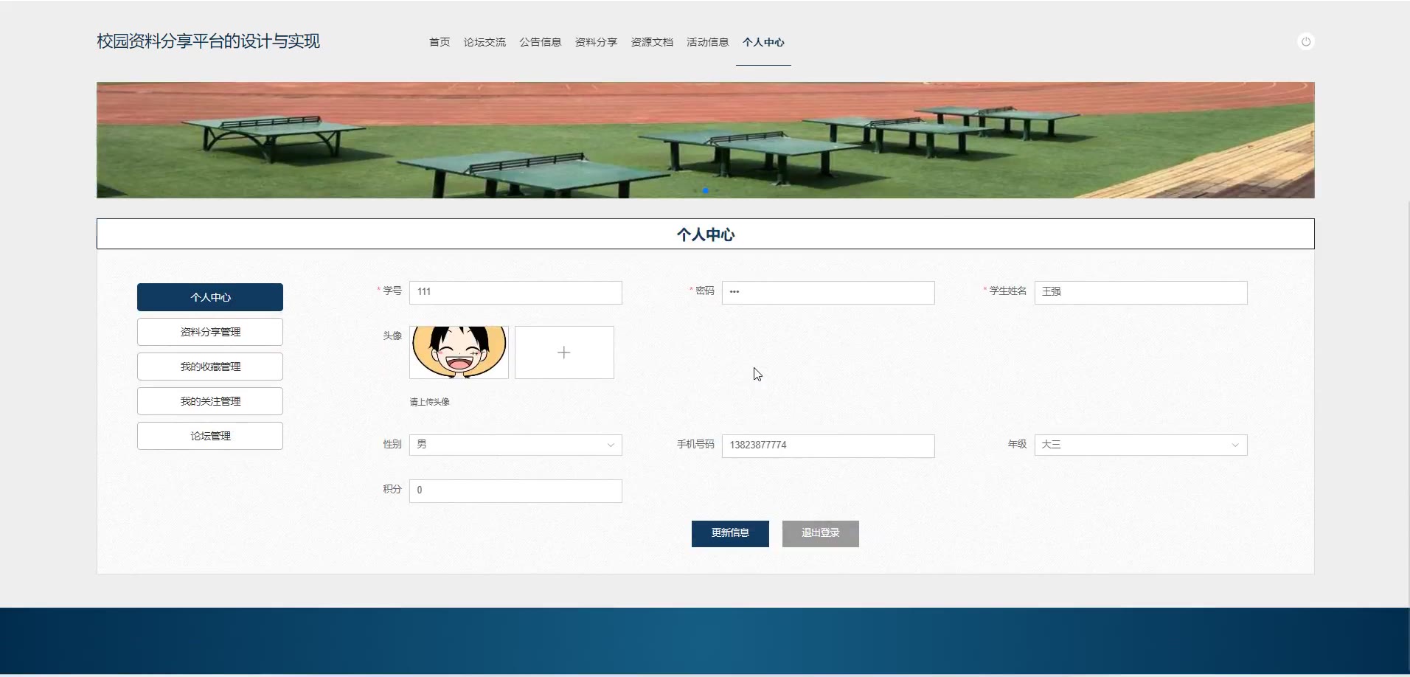Click the power logout icon at top right
The width and height of the screenshot is (1410, 677).
[x=1305, y=42]
